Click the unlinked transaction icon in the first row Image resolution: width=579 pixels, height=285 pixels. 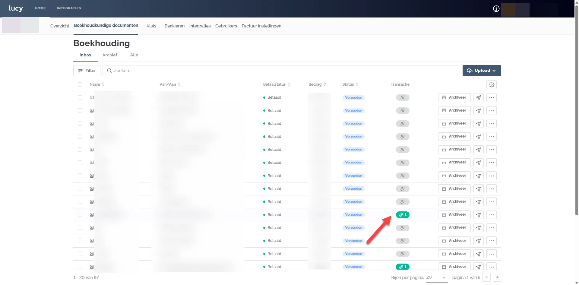tap(403, 97)
